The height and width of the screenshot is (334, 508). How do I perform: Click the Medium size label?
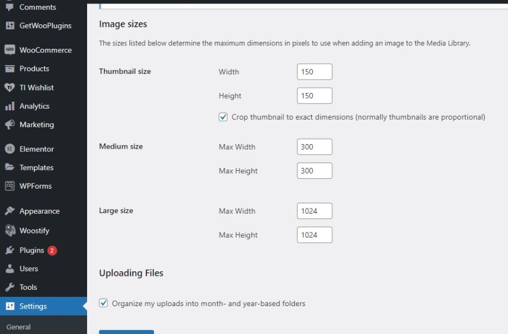121,146
